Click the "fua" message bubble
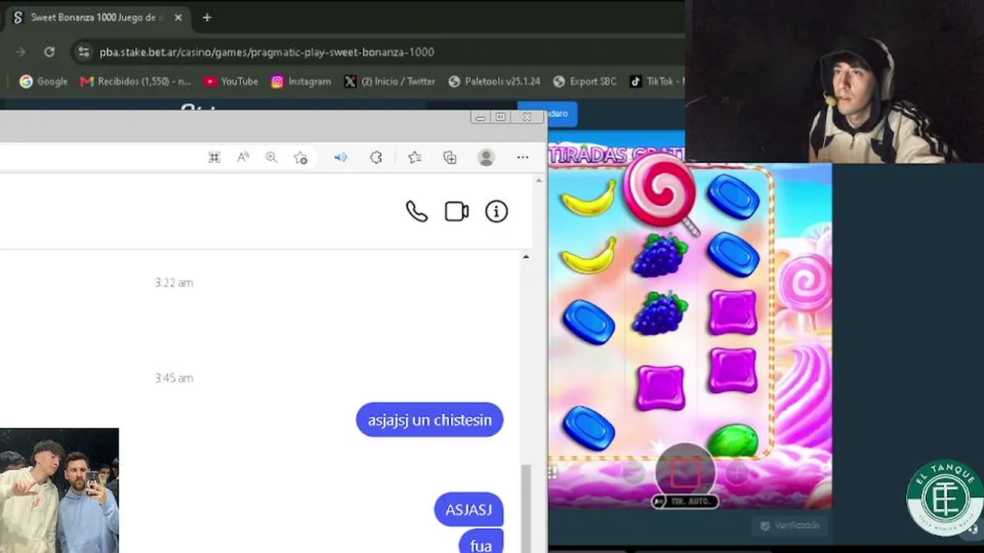984x553 pixels. [481, 542]
